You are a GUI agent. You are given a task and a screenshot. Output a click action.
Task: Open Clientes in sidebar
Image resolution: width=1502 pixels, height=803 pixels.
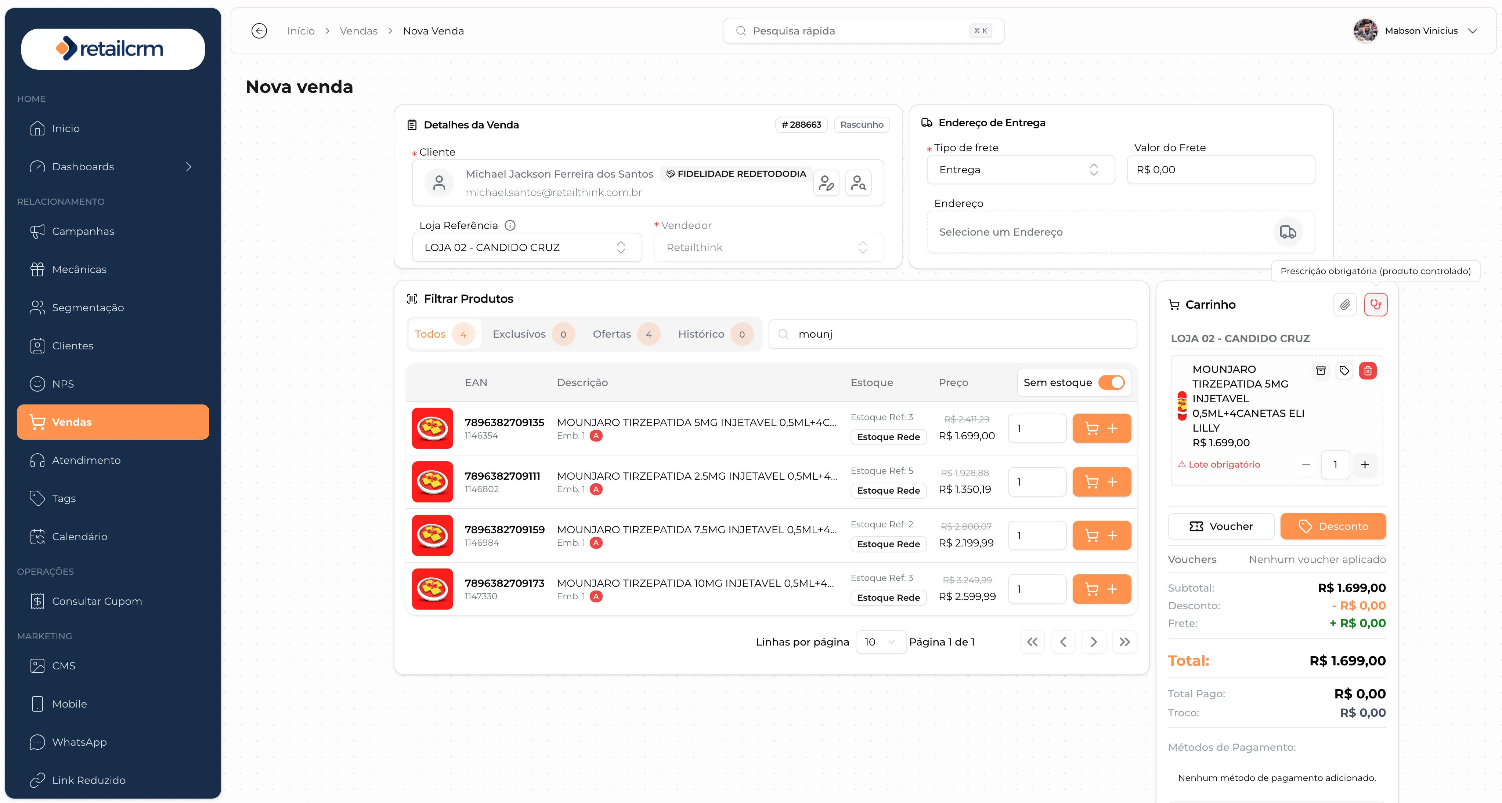[113, 346]
